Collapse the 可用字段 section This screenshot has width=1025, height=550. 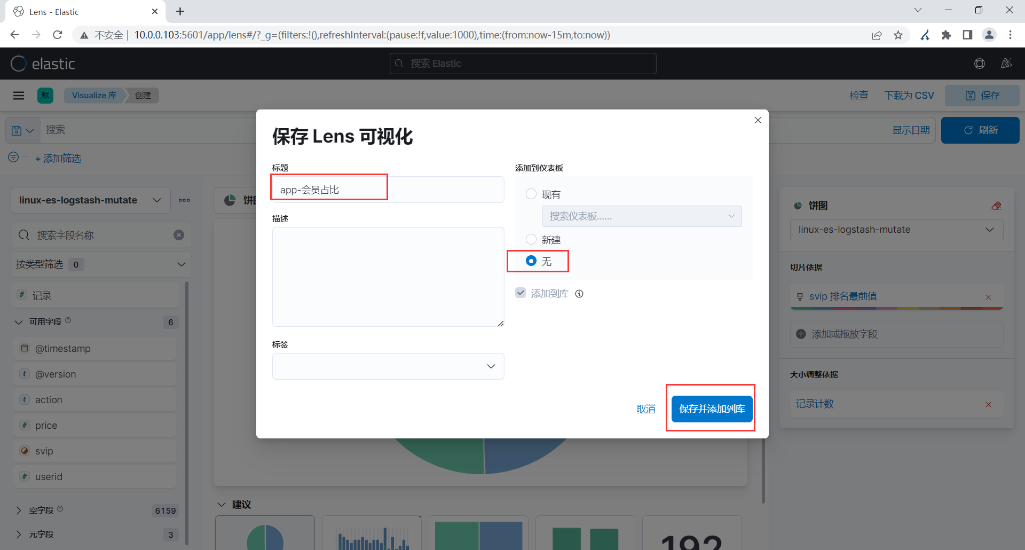[19, 322]
